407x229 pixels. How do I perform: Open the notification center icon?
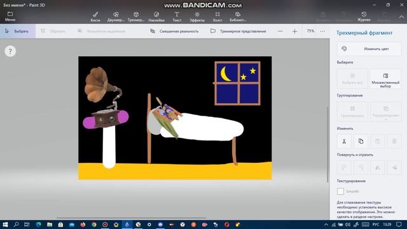[x=399, y=225]
